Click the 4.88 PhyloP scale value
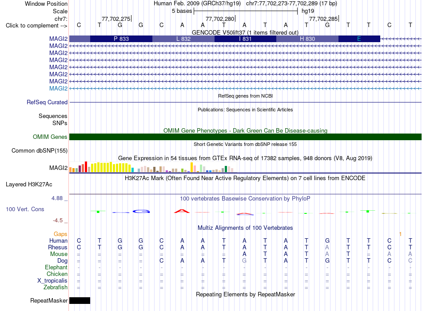The image size is (422, 311). (57, 198)
